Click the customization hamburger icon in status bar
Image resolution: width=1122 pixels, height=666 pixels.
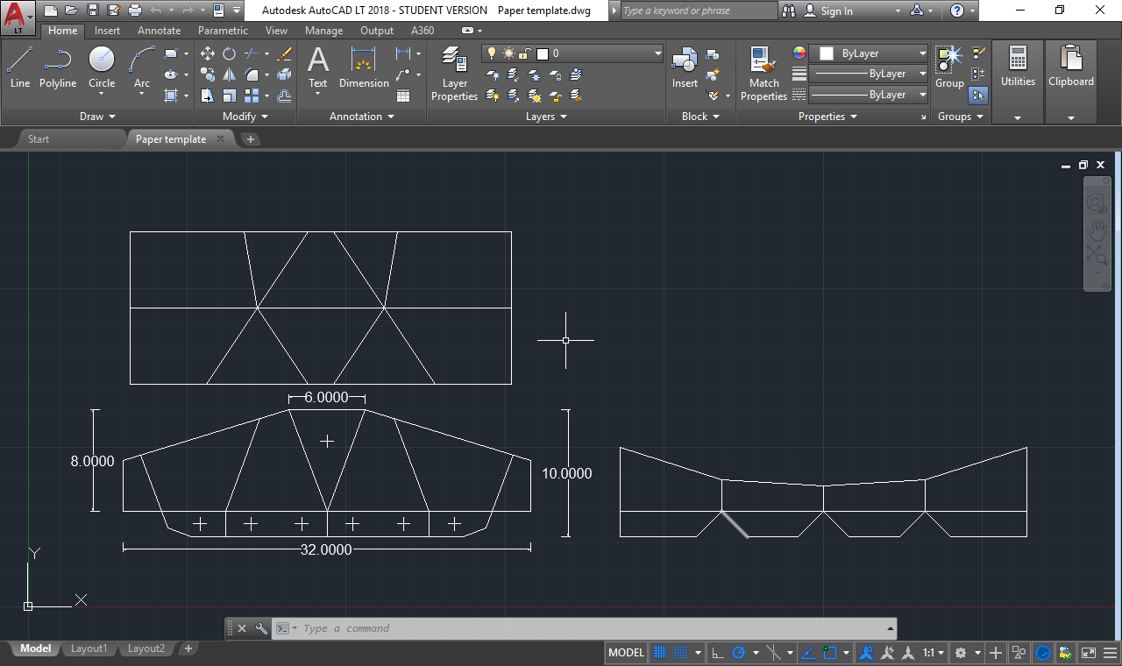tap(1110, 653)
